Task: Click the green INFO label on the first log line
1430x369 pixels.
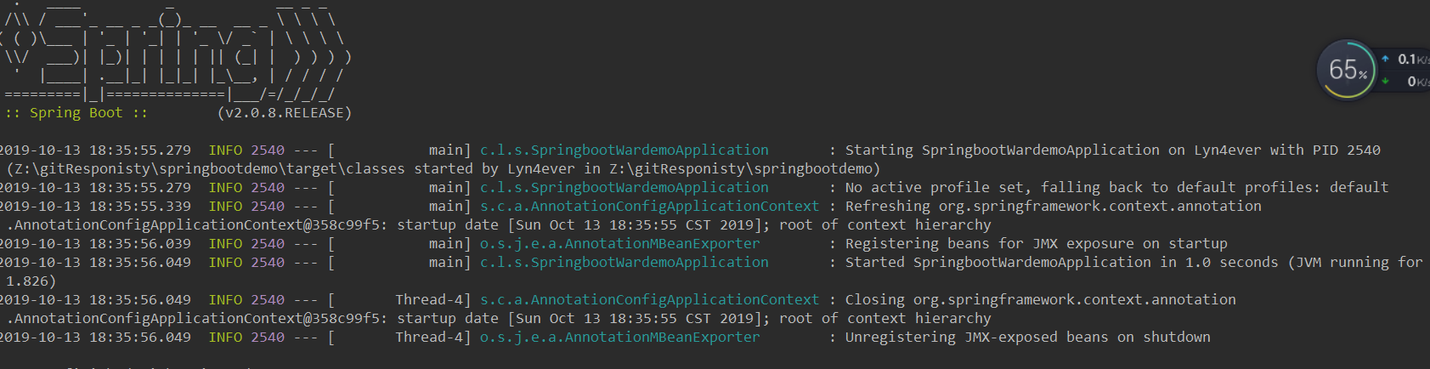Action: [225, 150]
